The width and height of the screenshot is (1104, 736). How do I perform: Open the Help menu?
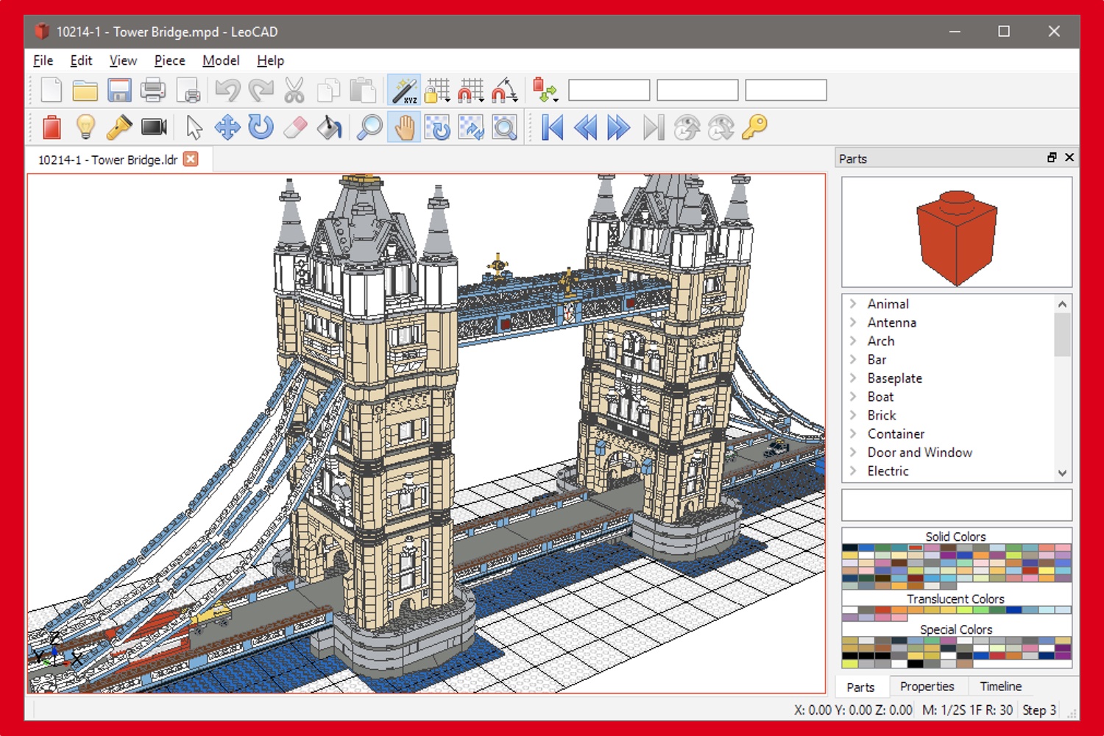[270, 60]
